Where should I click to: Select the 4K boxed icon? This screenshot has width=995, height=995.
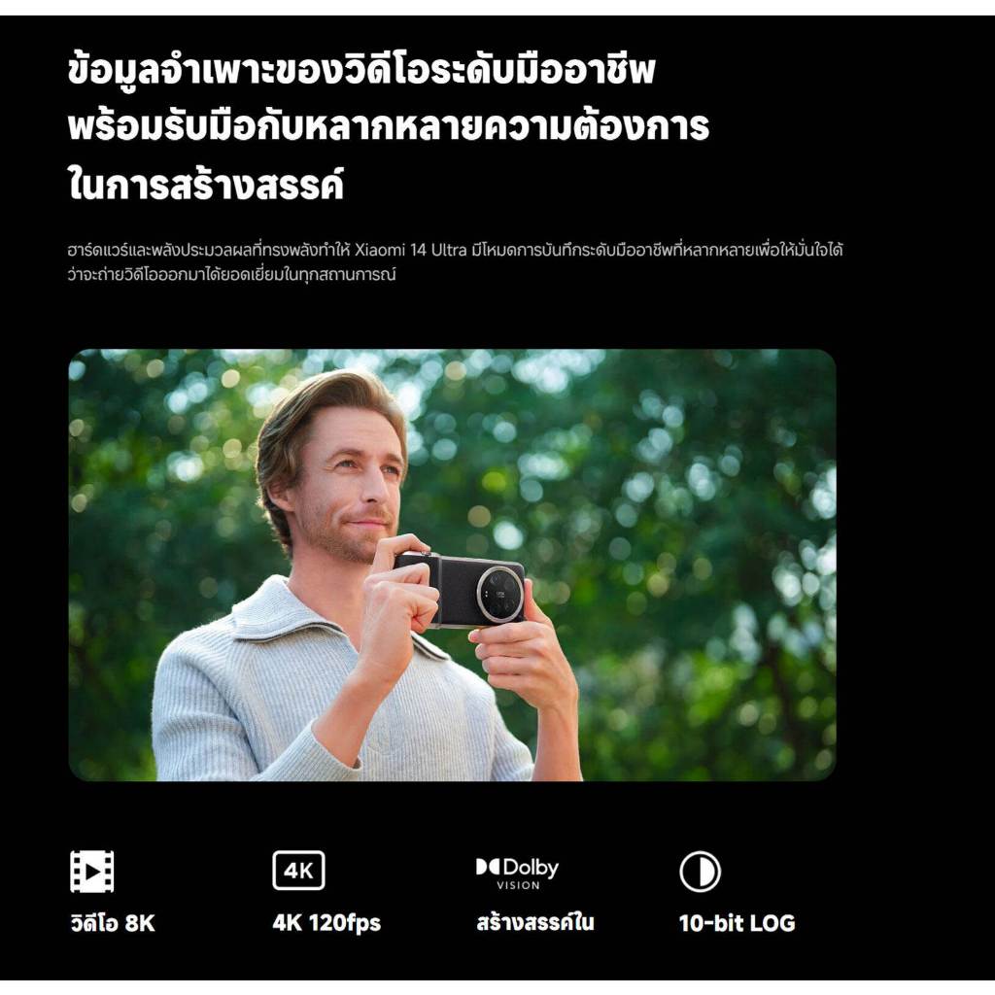tap(298, 871)
